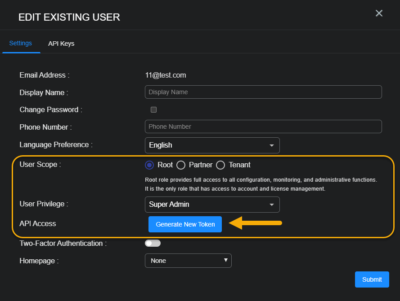Viewport: 400px width, 301px height.
Task: Click the EDIT EXISTING USER title
Action: [69, 17]
